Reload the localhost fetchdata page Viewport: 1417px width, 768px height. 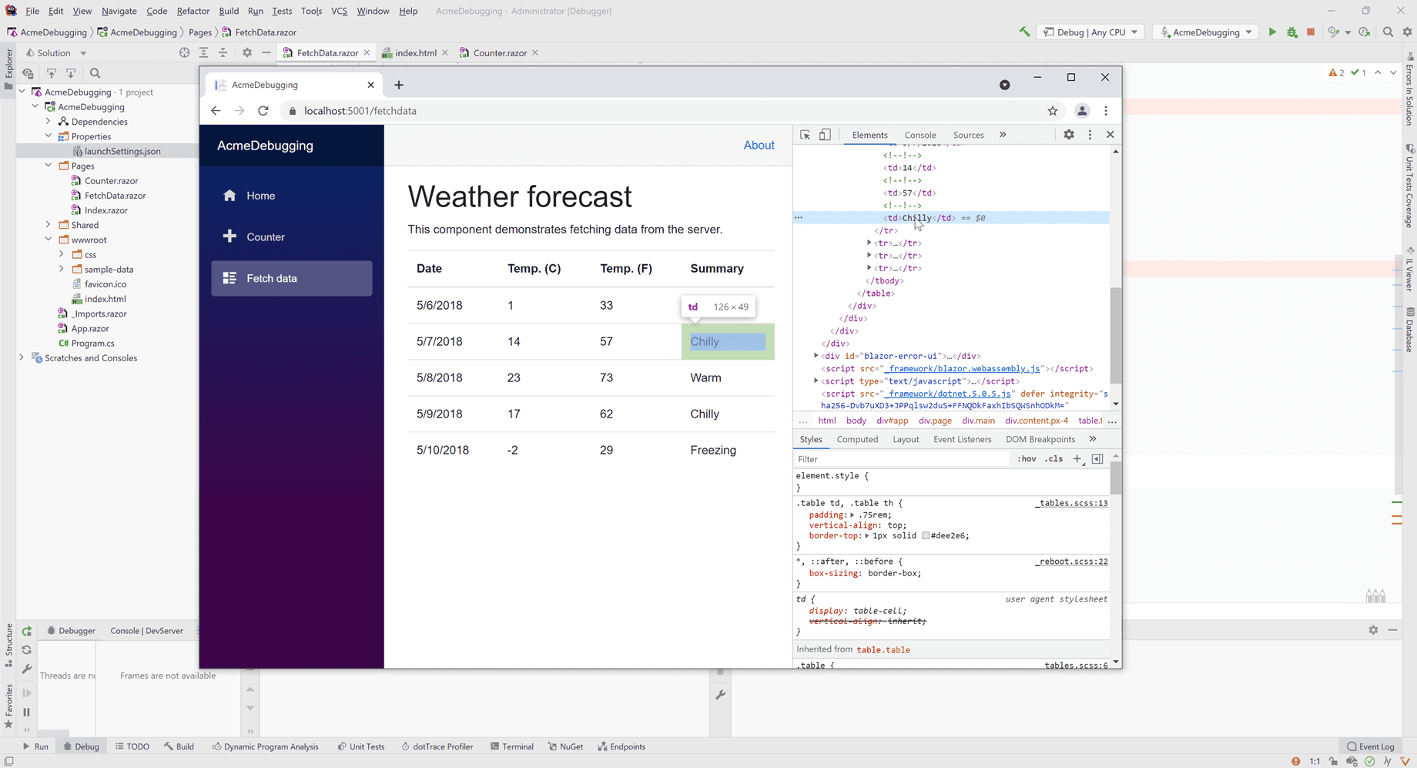click(x=263, y=111)
